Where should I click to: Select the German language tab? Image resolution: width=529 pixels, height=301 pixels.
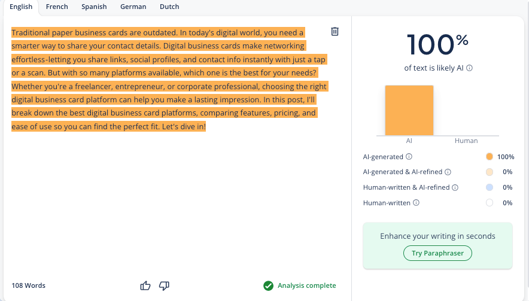point(133,7)
